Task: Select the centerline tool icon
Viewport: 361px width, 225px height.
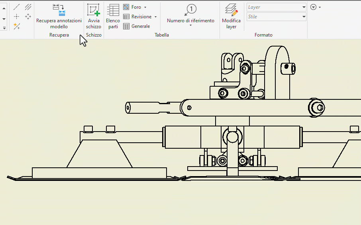Action: pyautogui.click(x=17, y=7)
